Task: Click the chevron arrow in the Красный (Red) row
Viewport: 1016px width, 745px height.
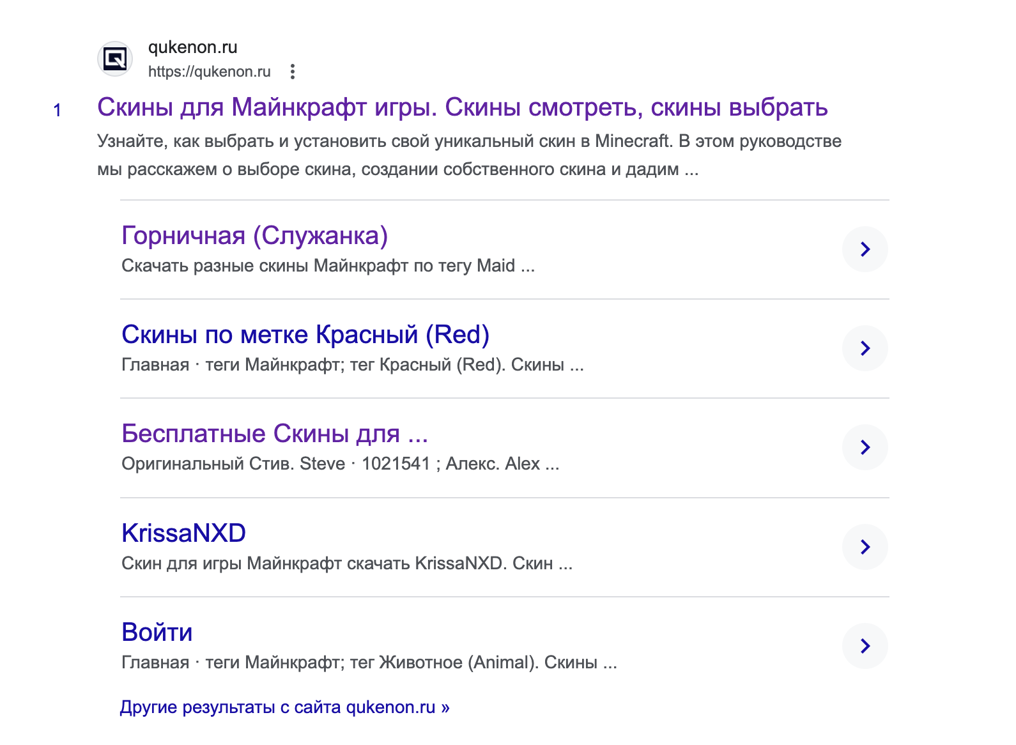Action: click(x=865, y=348)
